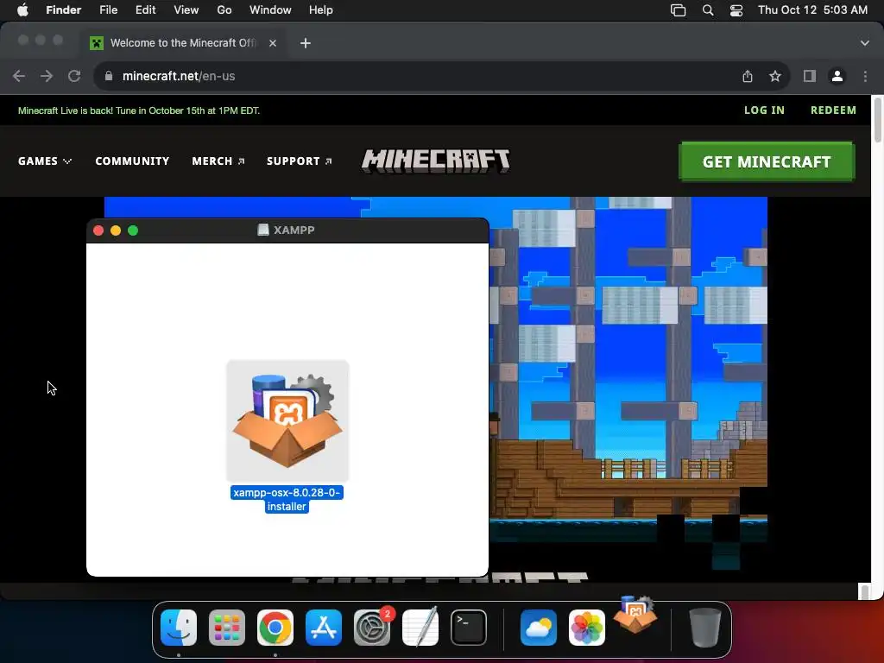
Task: Open the Finder menu
Action: [x=63, y=10]
